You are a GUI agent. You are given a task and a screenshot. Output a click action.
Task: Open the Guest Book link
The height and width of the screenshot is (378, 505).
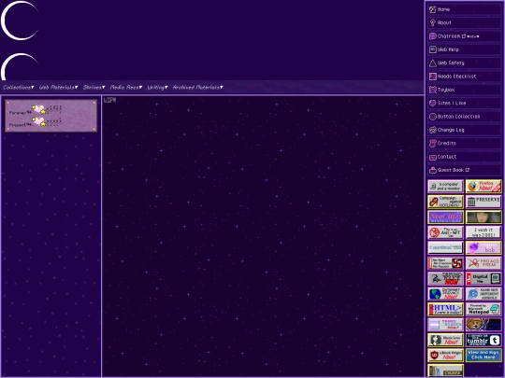click(x=464, y=170)
